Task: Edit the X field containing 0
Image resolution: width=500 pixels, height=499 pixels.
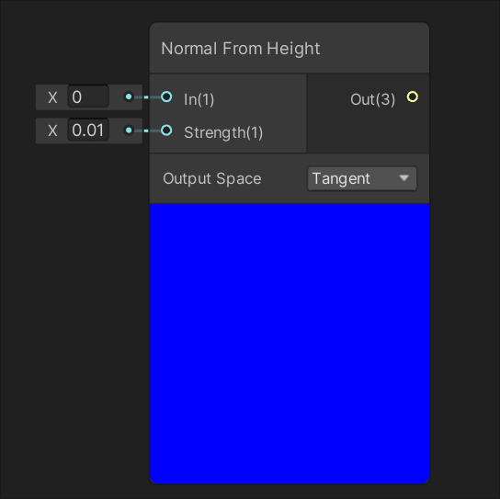Action: (88, 96)
